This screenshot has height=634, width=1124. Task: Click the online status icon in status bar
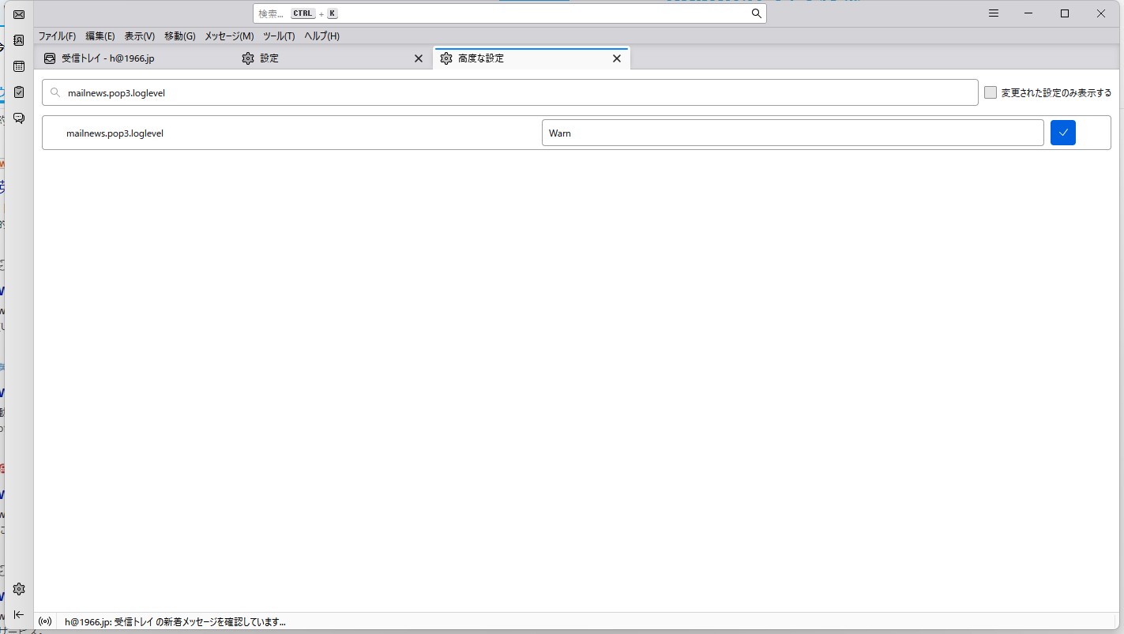tap(45, 621)
